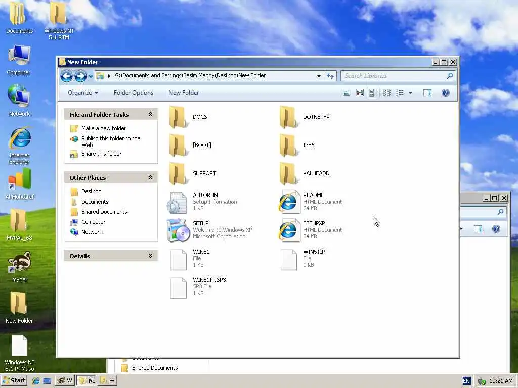Switch to details view icon

point(400,93)
